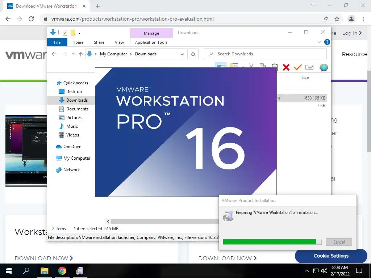Screen dimensions: 371x278
Task: Click the teal shell icon in Explorer toolbar
Action: pos(324,67)
